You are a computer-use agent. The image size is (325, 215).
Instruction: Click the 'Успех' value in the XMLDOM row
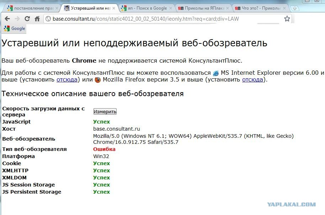coord(102,178)
